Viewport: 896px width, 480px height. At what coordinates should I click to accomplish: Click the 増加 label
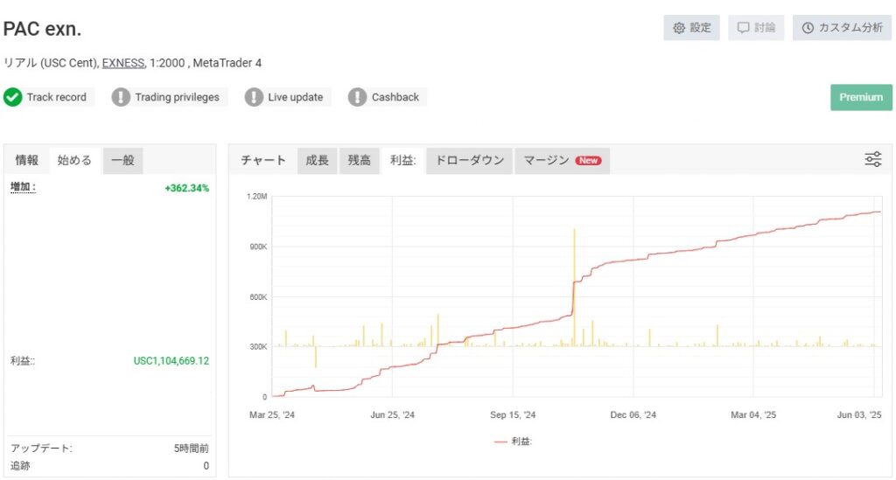23,186
